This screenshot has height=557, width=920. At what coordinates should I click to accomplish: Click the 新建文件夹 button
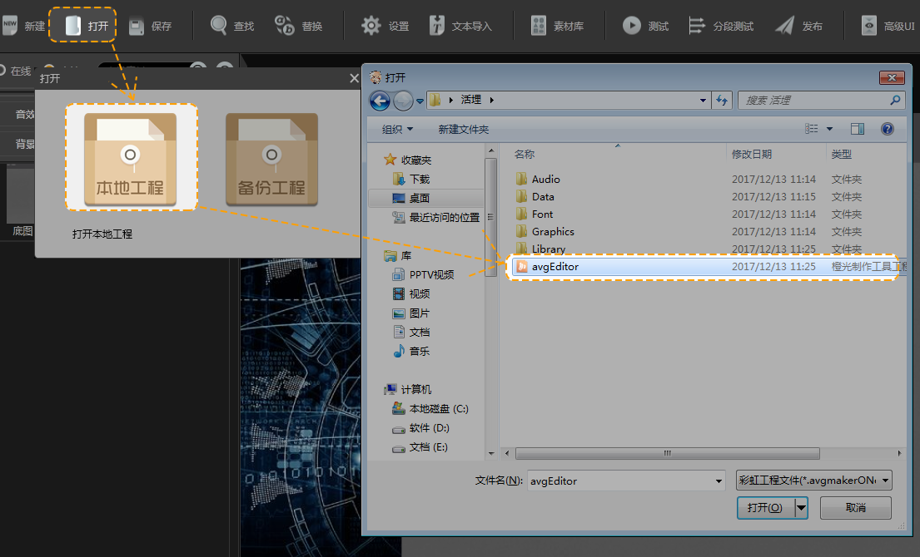point(464,129)
